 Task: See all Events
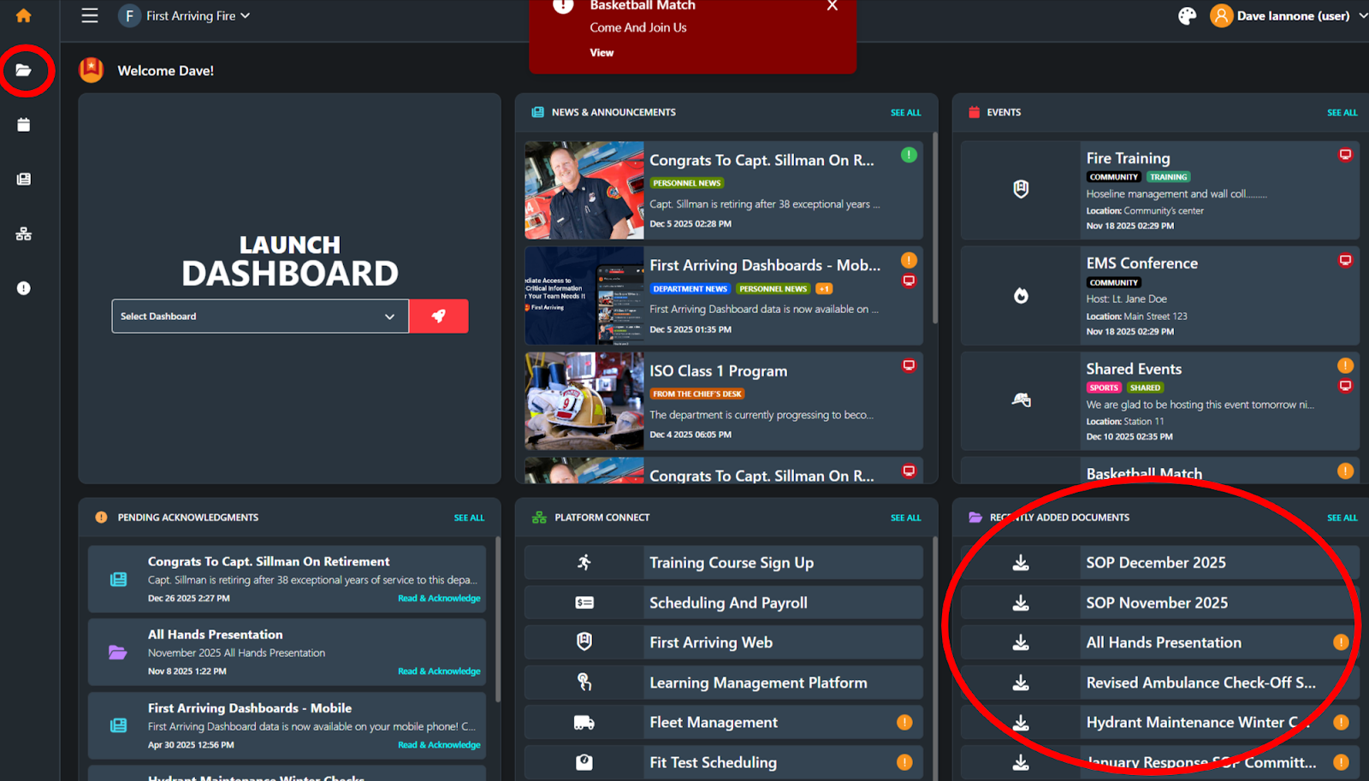pos(1342,112)
